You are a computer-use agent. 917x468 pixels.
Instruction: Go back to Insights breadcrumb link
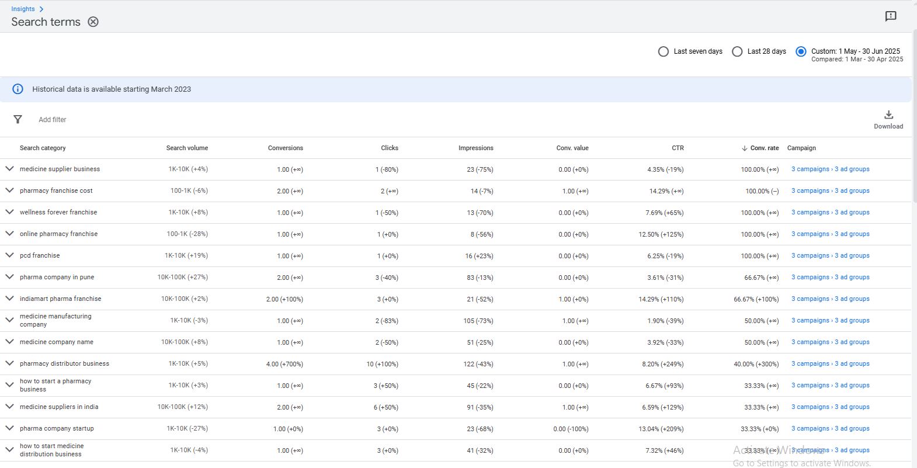(x=23, y=9)
